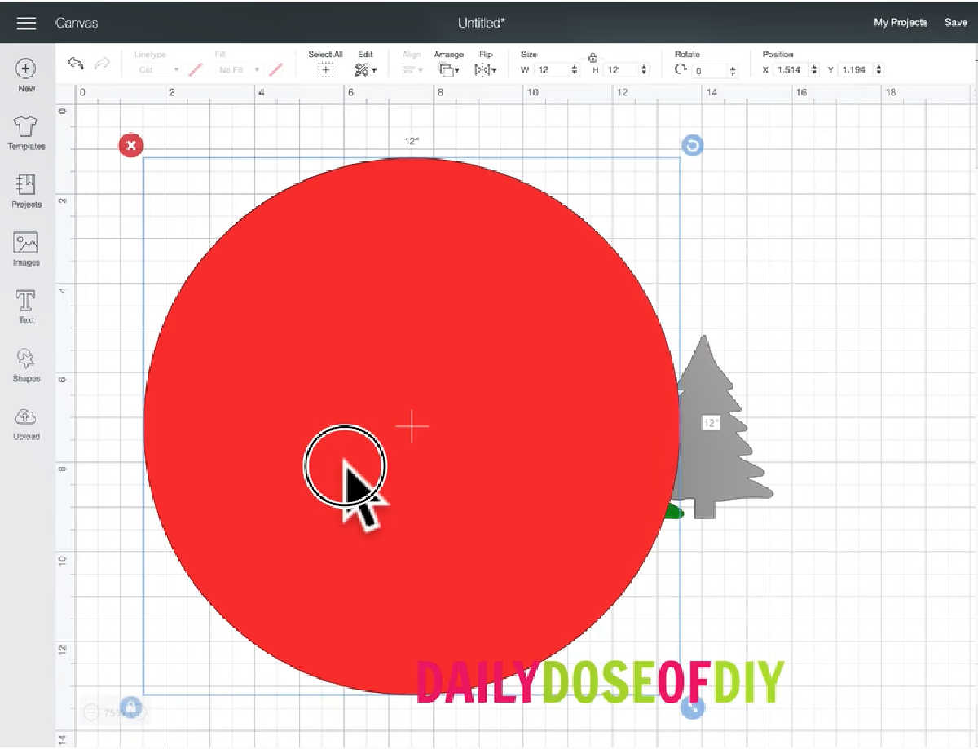The width and height of the screenshot is (978, 749).
Task: Click the Undo arrow
Action: (76, 64)
